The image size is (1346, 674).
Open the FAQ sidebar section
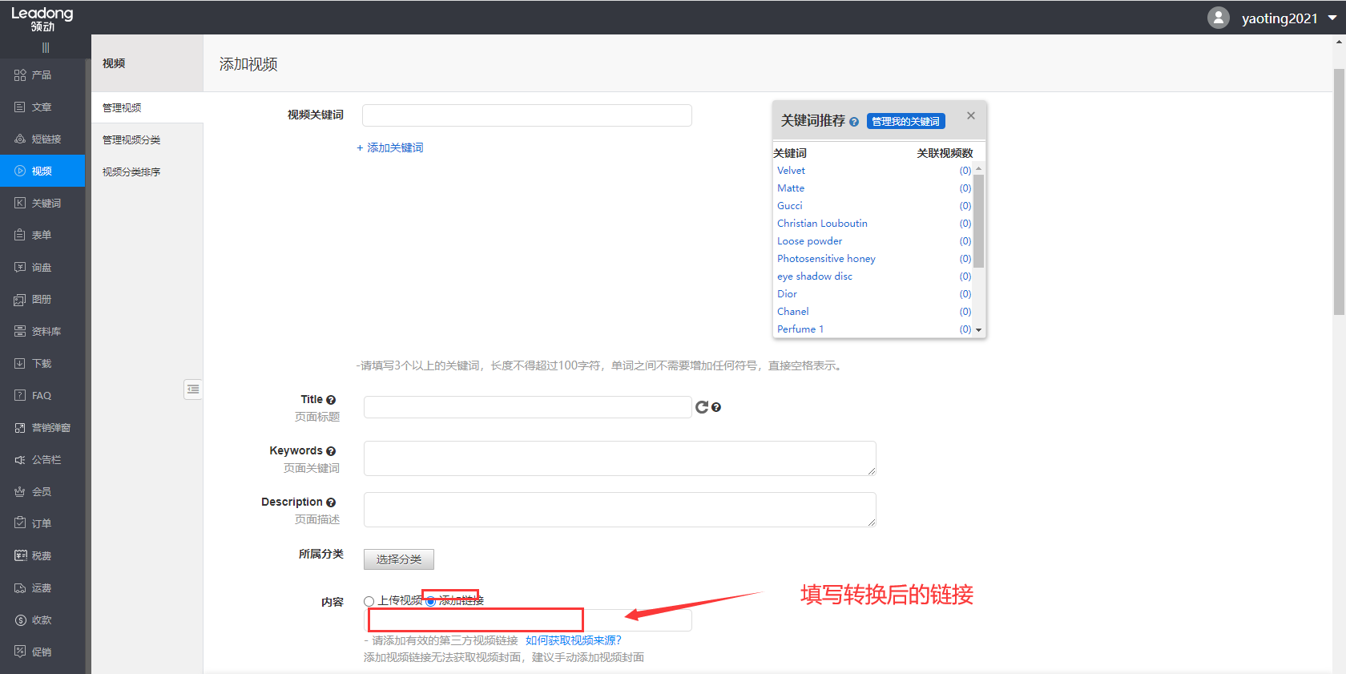42,396
